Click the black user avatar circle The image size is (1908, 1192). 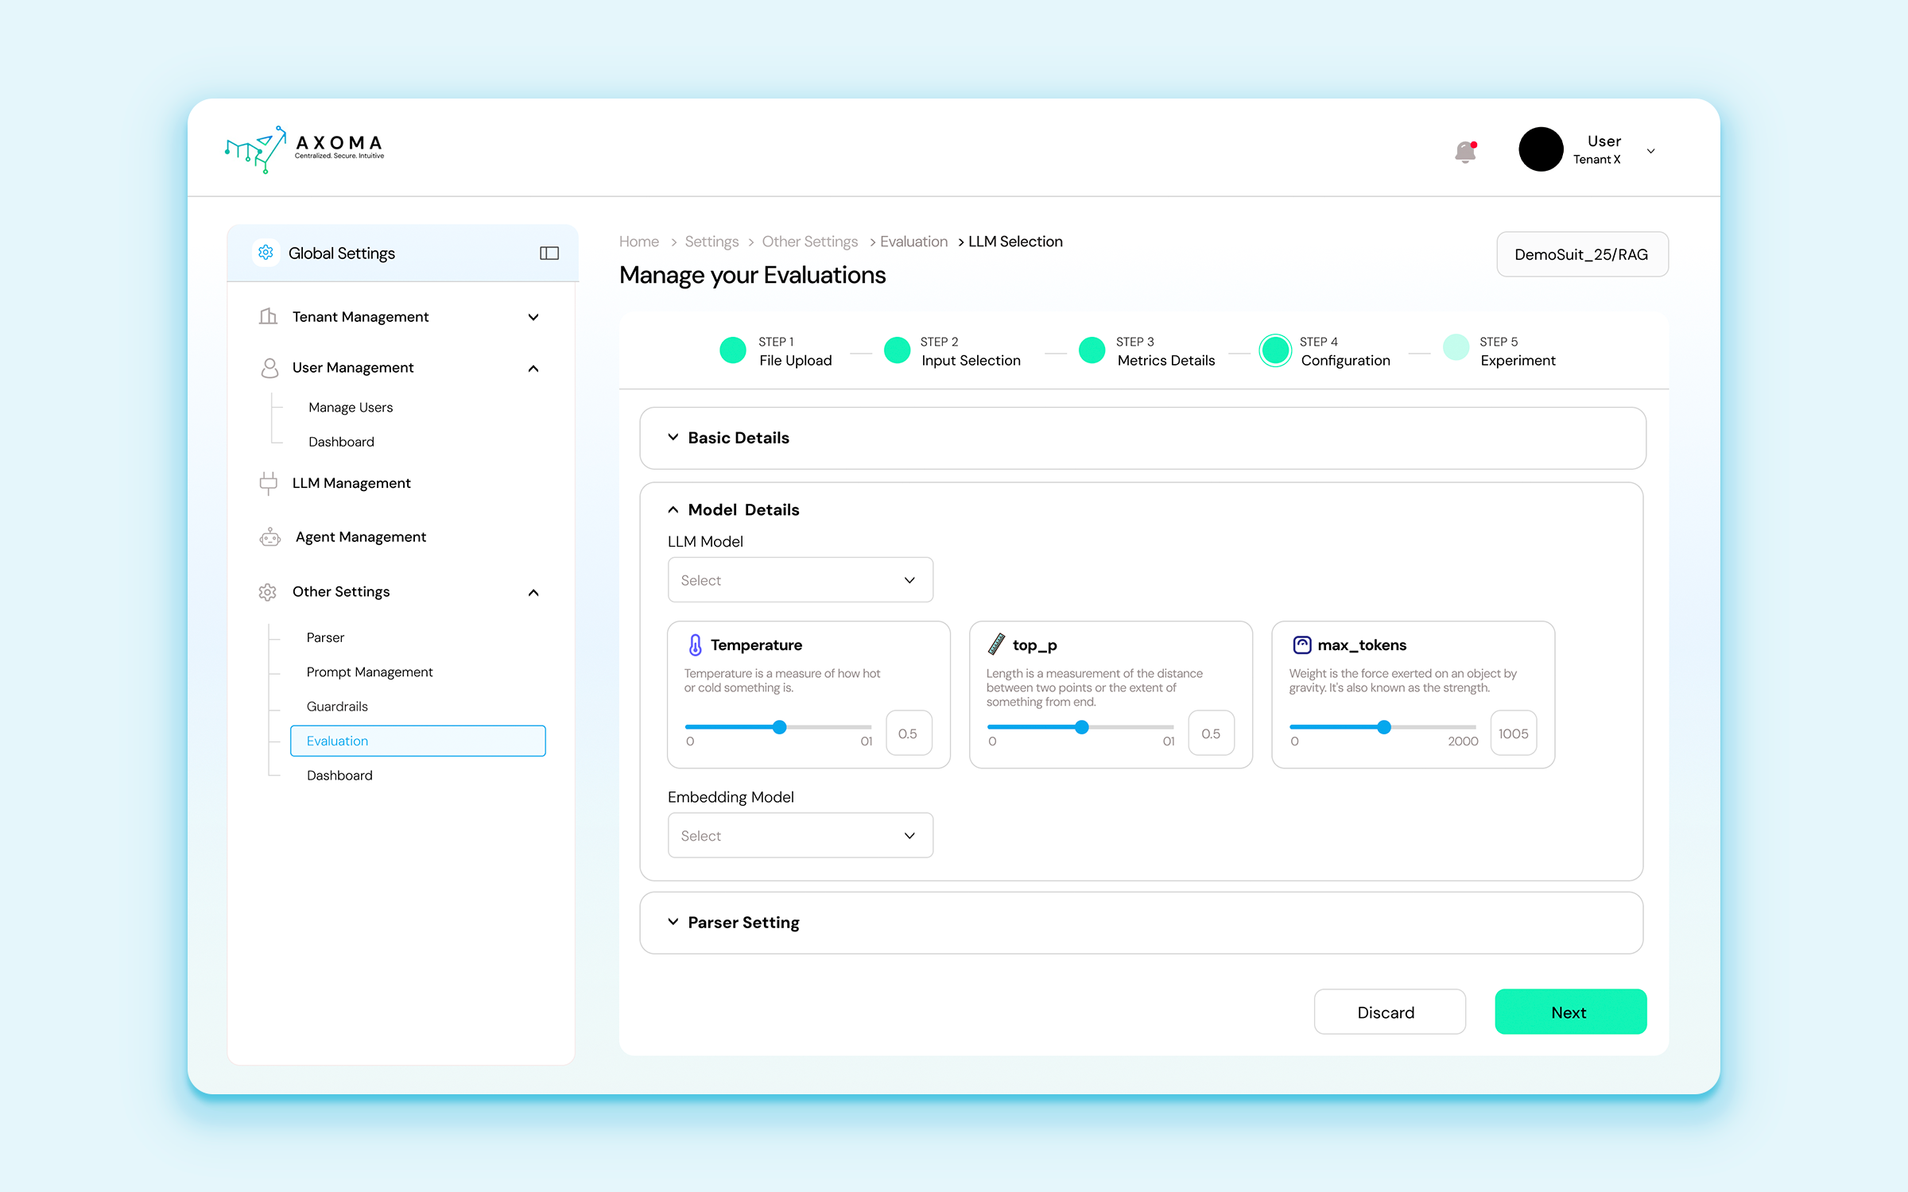coord(1540,149)
